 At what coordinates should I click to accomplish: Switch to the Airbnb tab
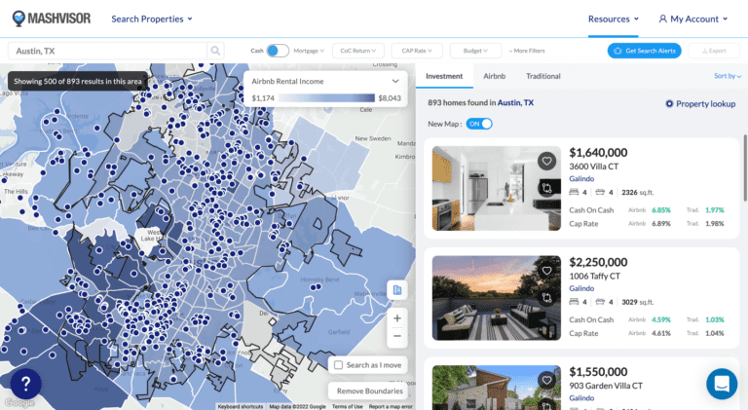(x=494, y=76)
